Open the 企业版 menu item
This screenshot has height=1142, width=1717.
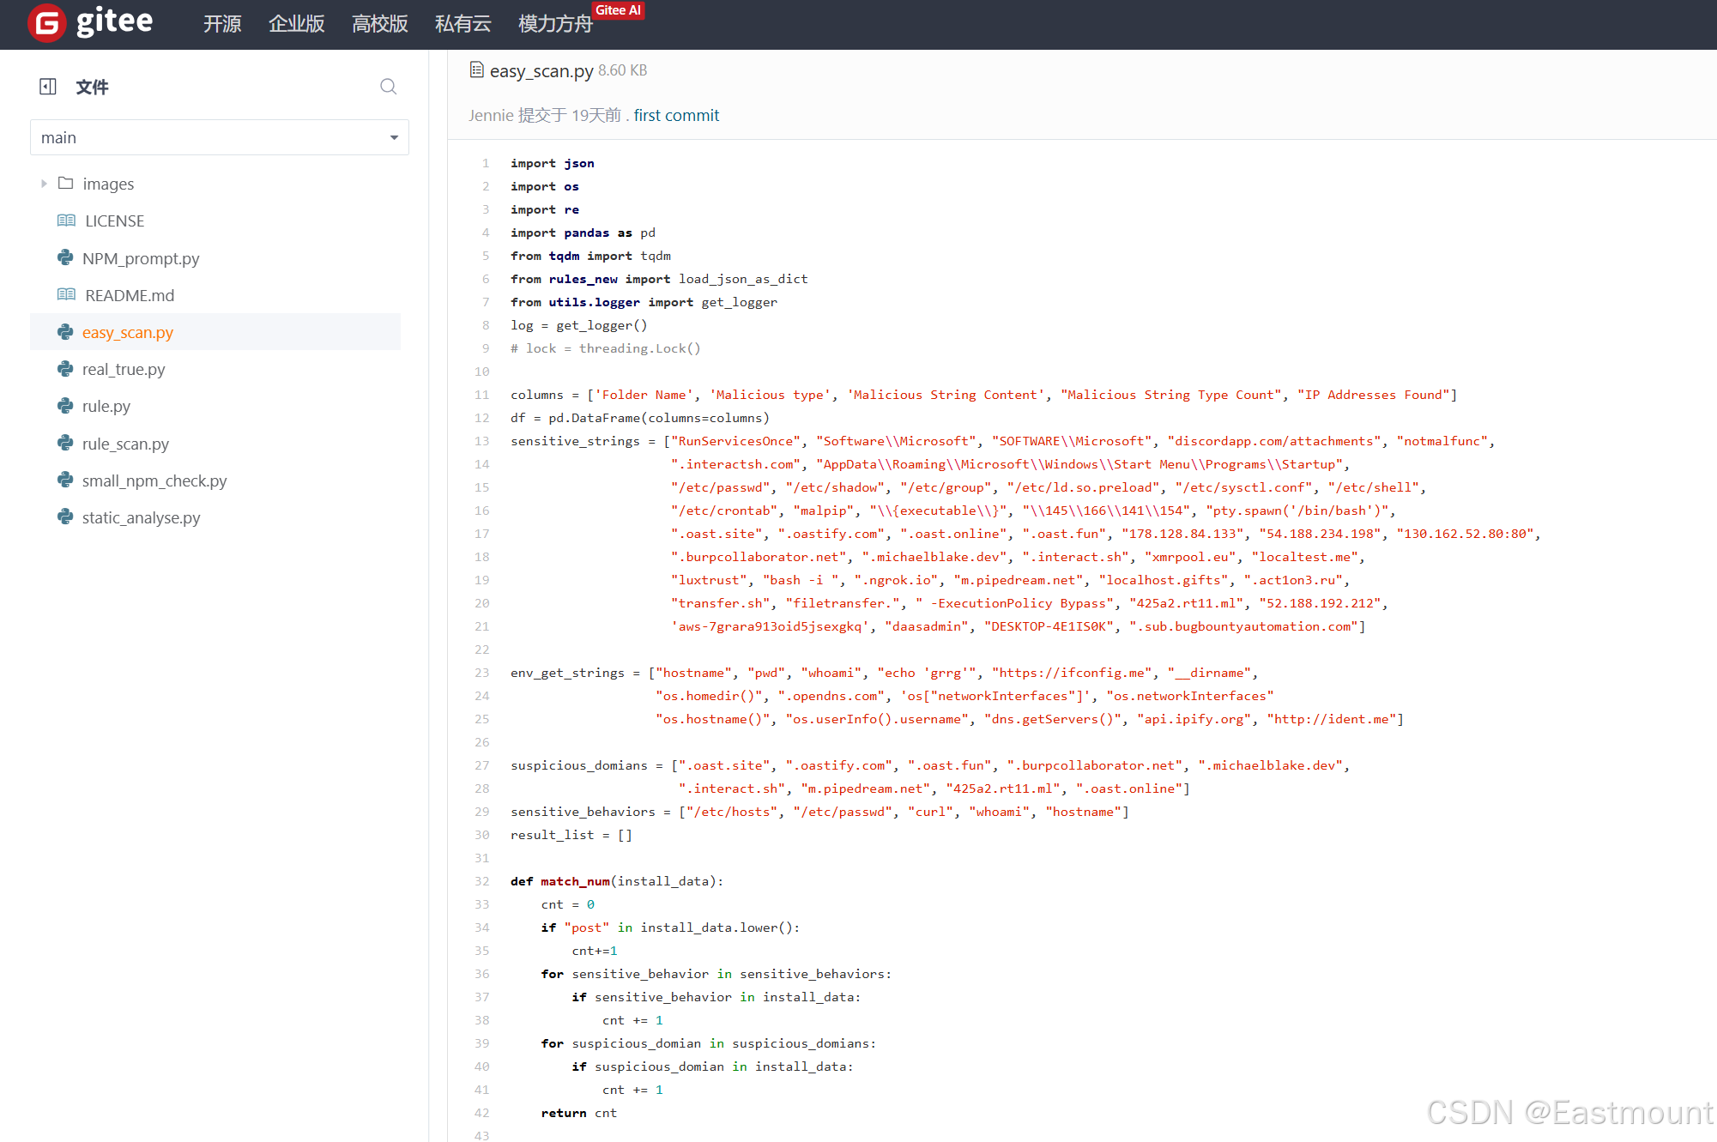(x=297, y=24)
